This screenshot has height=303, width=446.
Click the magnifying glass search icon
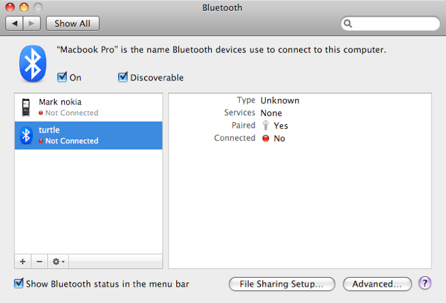coord(348,24)
